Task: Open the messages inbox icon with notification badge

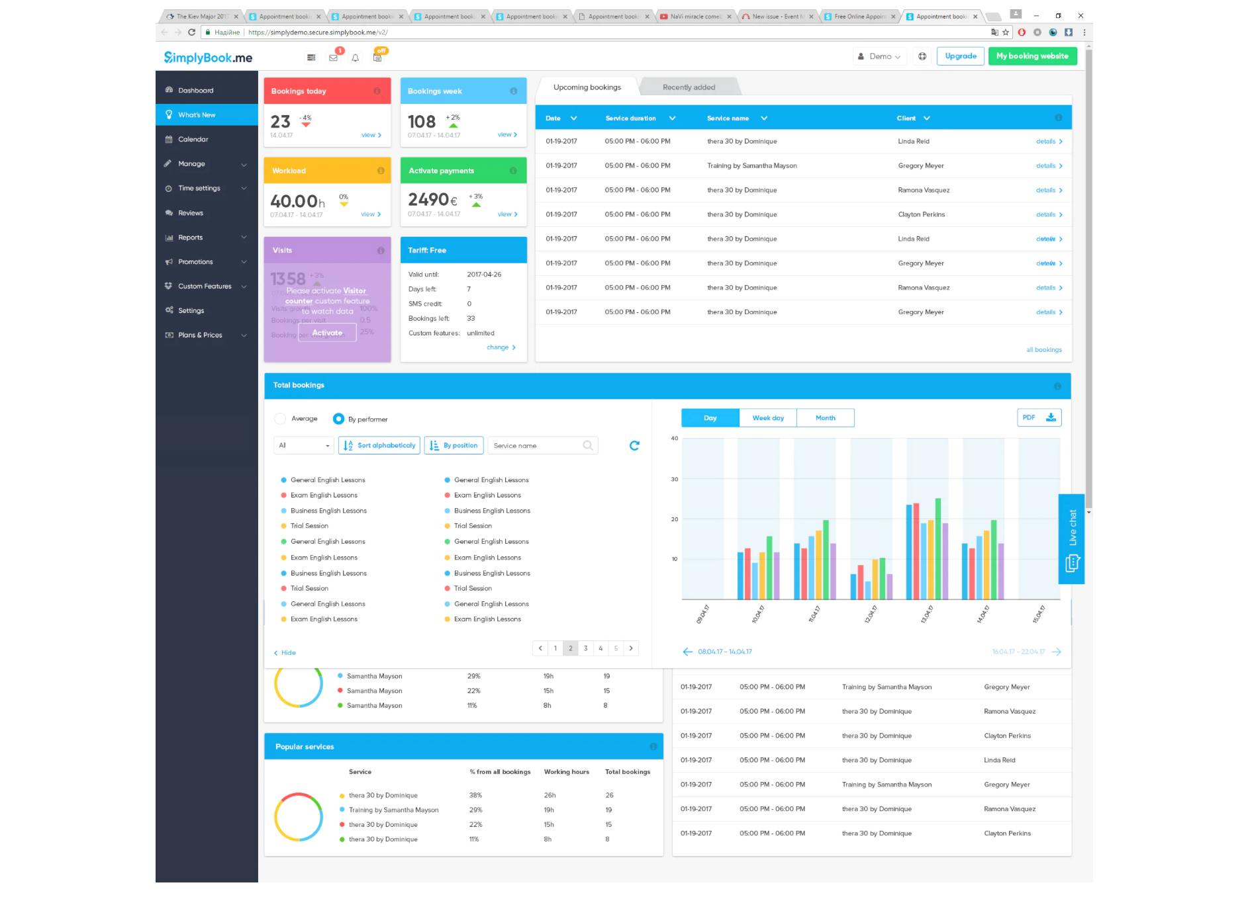Action: tap(333, 58)
